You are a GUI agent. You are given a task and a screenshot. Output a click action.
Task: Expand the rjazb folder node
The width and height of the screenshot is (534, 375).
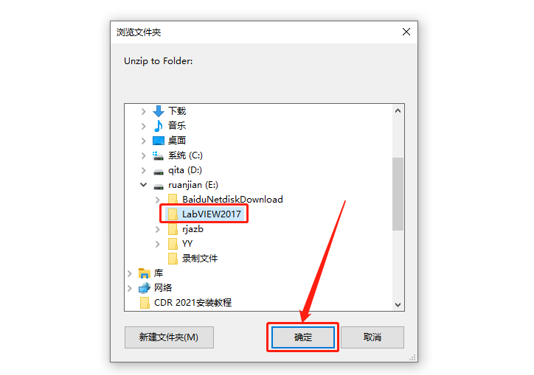point(157,229)
